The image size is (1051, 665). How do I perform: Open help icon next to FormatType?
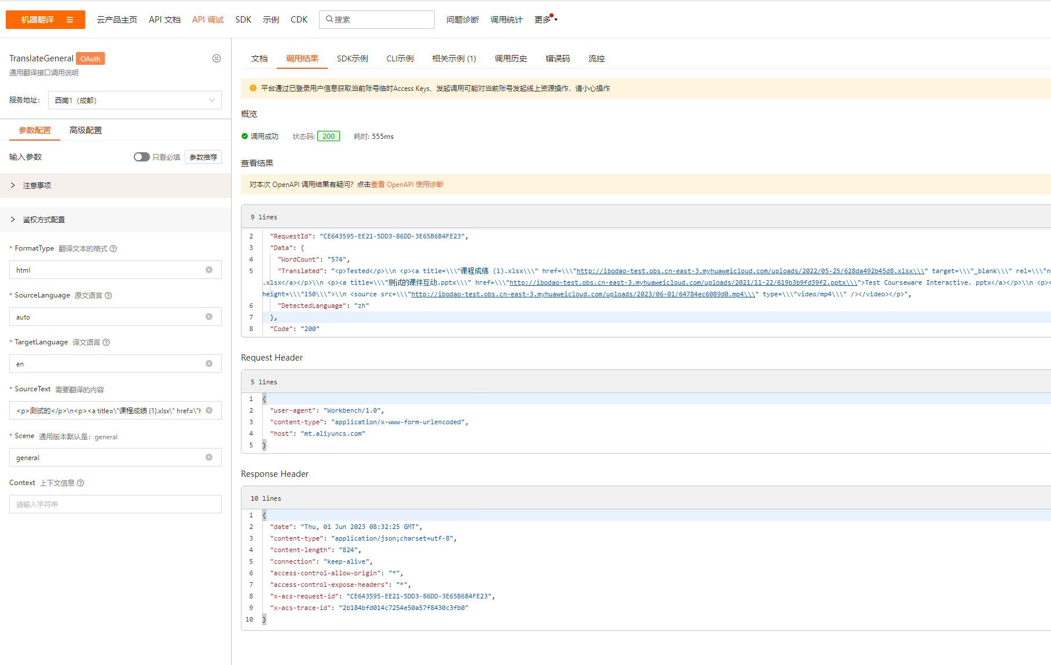[113, 248]
